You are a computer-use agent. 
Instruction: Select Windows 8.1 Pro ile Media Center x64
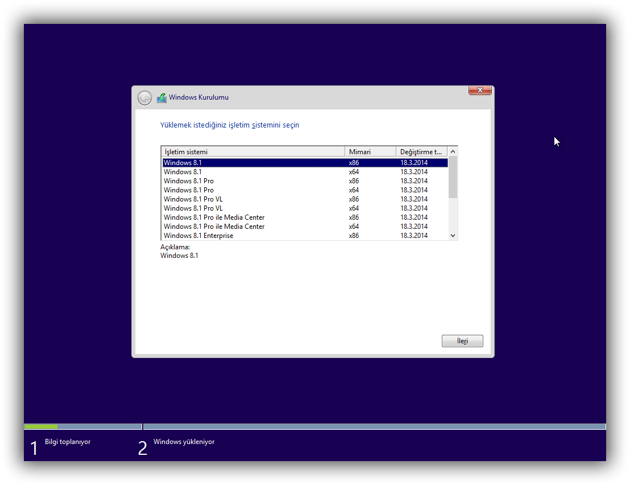pos(305,227)
